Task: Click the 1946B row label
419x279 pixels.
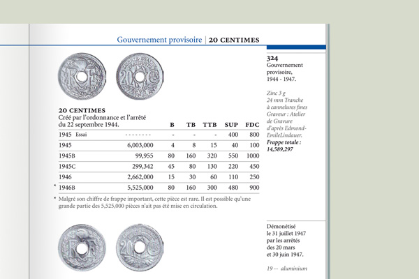Action: point(67,188)
